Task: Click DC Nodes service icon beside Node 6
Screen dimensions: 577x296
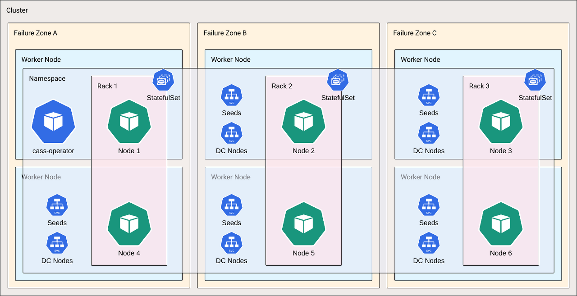Action: [x=429, y=243]
